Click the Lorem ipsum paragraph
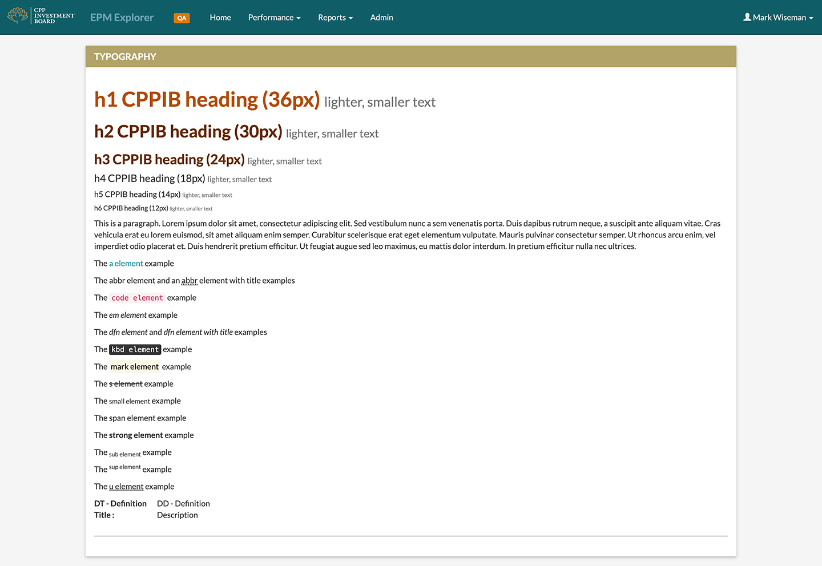822x566 pixels. pyautogui.click(x=408, y=235)
